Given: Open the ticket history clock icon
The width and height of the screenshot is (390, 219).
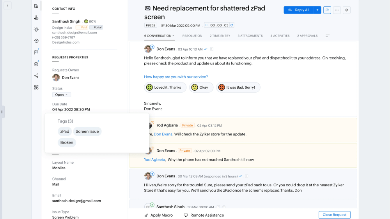Looking at the screenshot, I should (x=36, y=41).
